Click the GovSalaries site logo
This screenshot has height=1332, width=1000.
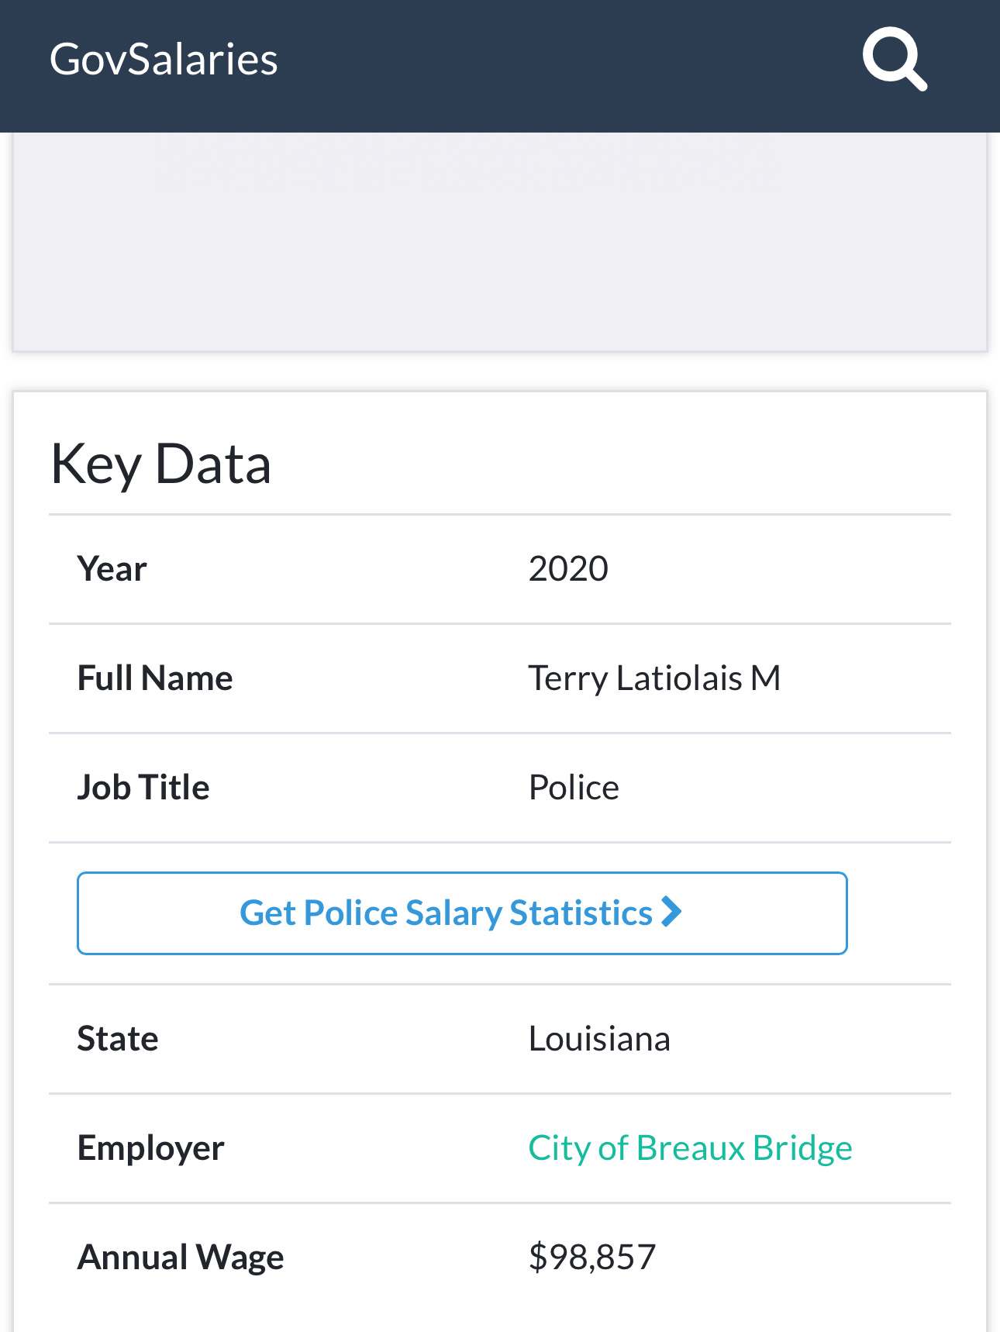point(164,60)
